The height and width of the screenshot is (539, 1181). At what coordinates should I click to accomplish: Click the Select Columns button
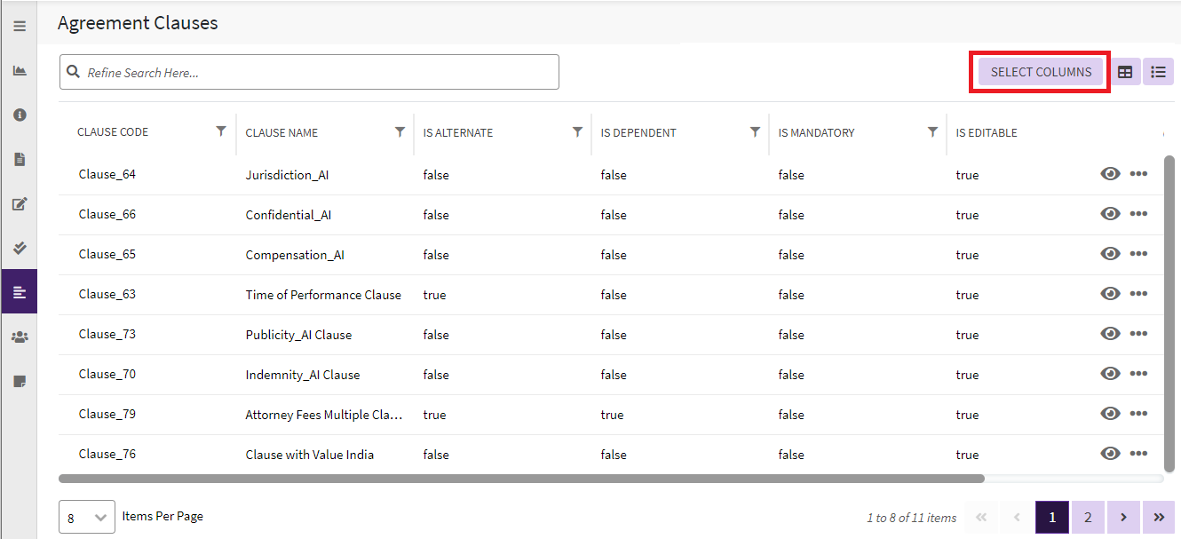tap(1041, 72)
